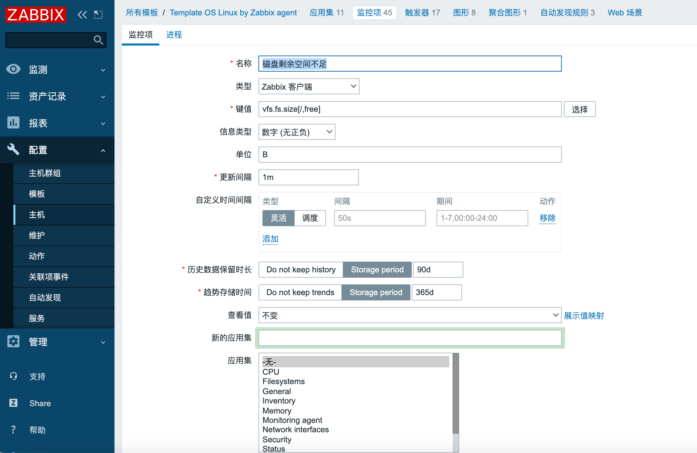Click the 展示值映射 link

[x=584, y=315]
